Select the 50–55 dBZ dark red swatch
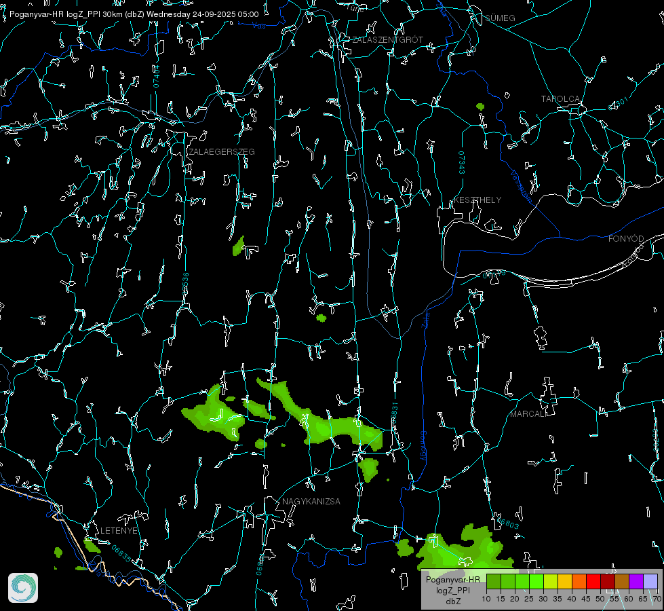The height and width of the screenshot is (611, 664). click(608, 581)
